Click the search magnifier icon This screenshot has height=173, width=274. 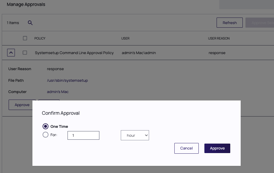coord(30,23)
